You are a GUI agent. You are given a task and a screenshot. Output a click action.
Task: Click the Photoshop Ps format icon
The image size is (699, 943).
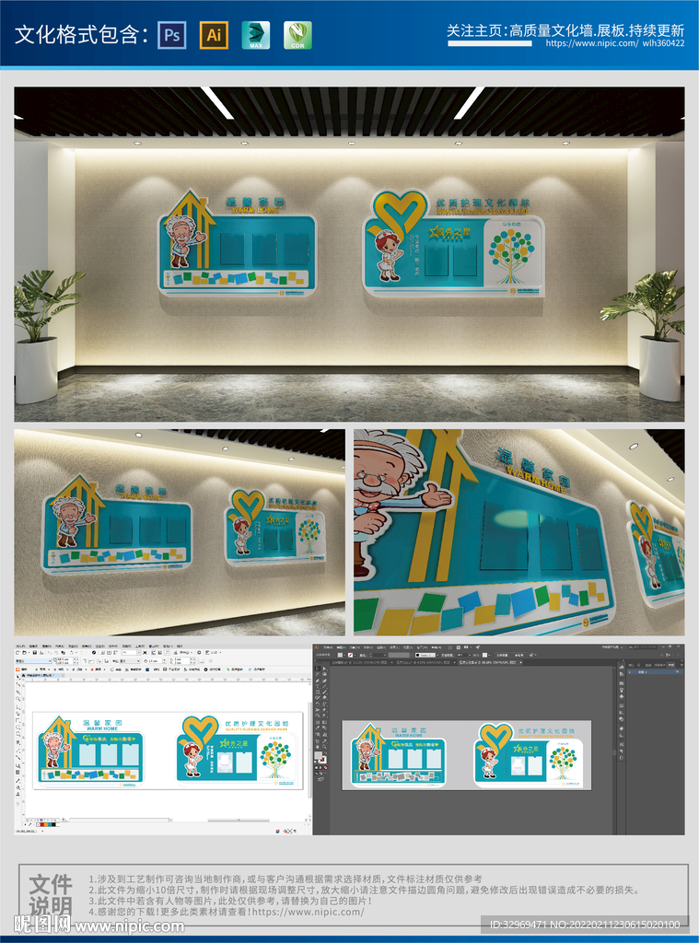pyautogui.click(x=172, y=35)
